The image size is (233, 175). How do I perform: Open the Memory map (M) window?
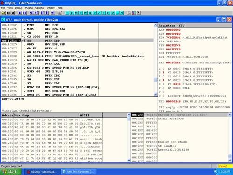[76, 13]
